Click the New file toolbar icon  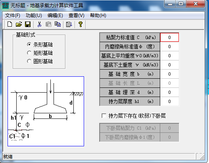click(10, 24)
